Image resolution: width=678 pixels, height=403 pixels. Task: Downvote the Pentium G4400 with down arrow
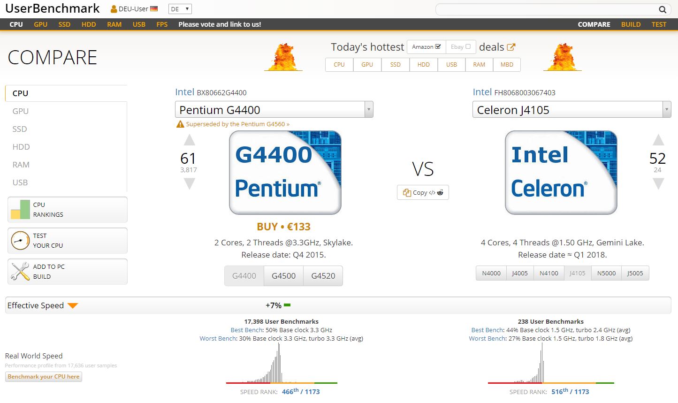tap(189, 184)
